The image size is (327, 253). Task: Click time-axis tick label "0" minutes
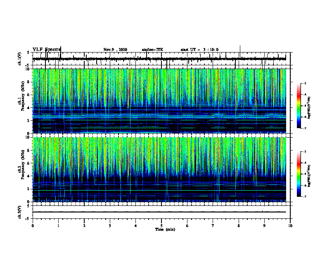point(33,226)
